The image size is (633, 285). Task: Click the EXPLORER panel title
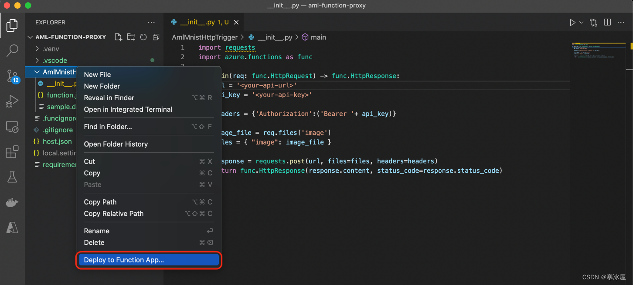pos(50,22)
